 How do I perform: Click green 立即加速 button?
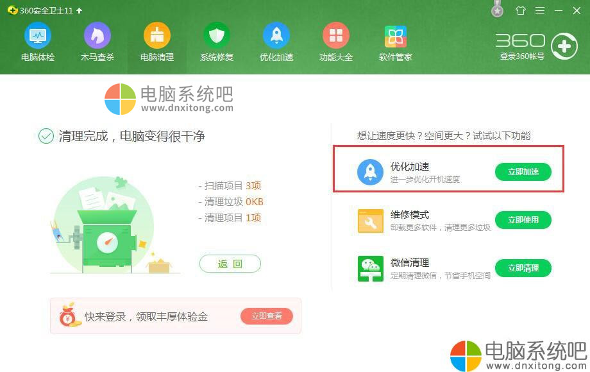[x=523, y=172]
